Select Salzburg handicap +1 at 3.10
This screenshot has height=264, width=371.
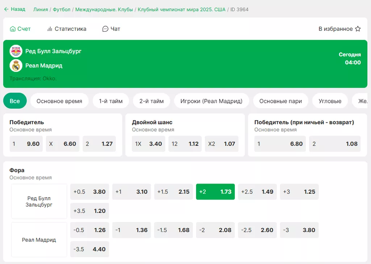[132, 192]
